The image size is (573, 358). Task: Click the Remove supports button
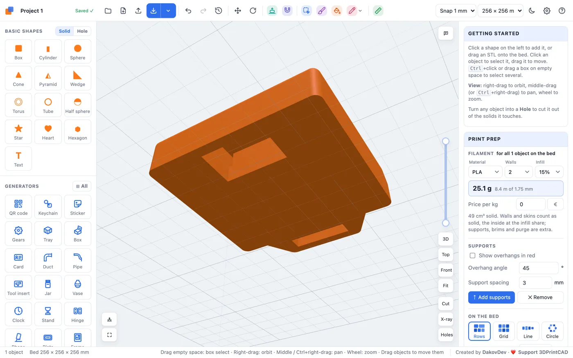540,297
